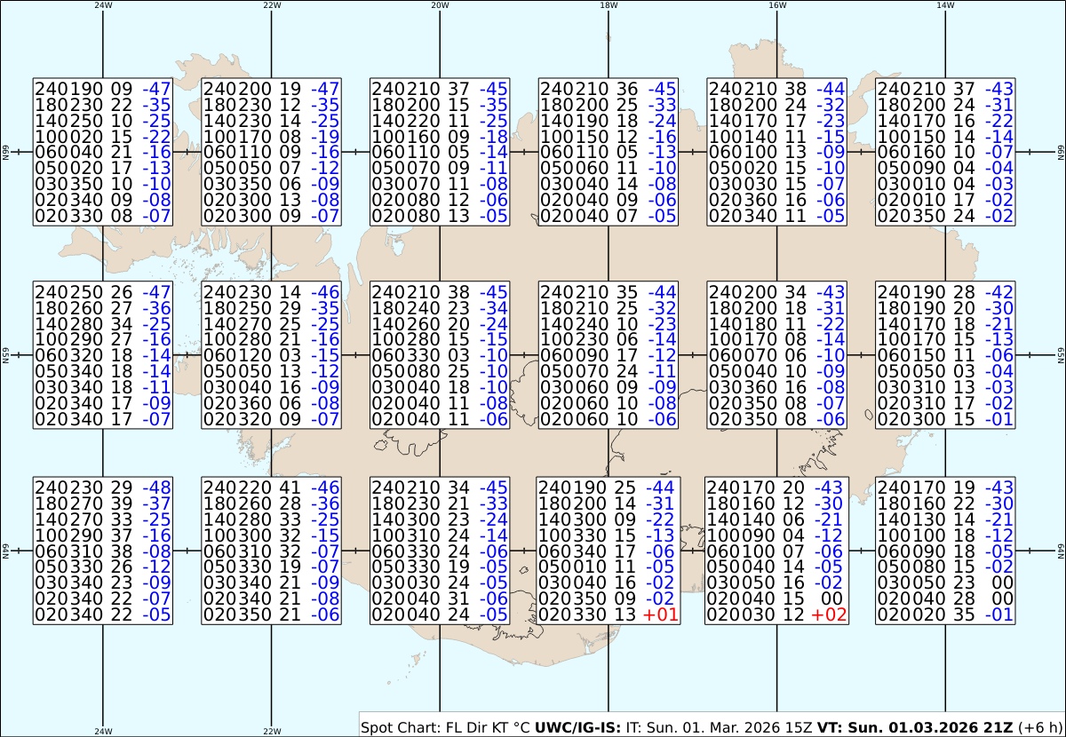Select the '(+6 h)' forecast offset text
This screenshot has width=1066, height=737.
pyautogui.click(x=1038, y=726)
